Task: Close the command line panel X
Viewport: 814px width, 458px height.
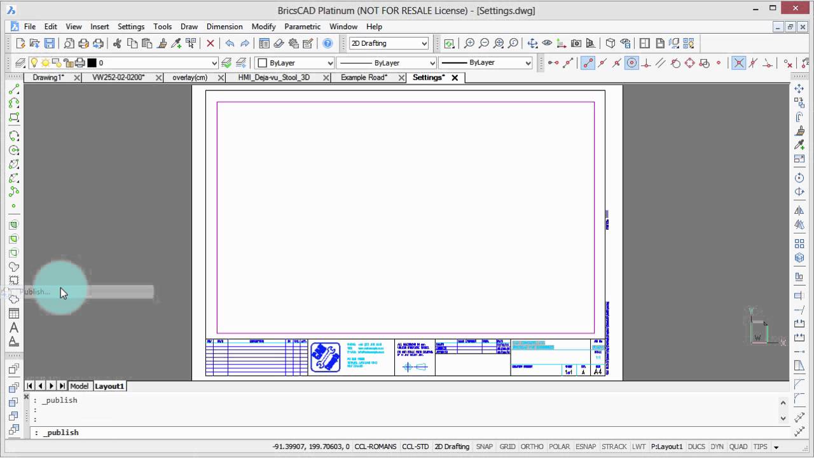Action: coord(26,397)
